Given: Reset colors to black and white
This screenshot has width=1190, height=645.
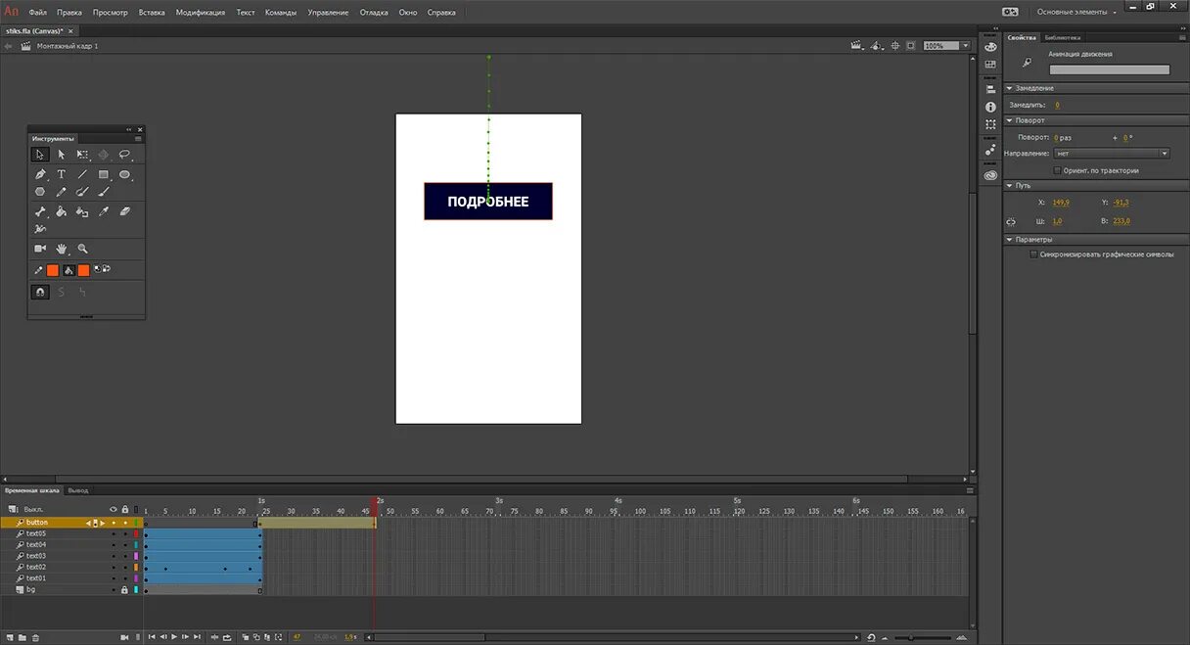Looking at the screenshot, I should (98, 268).
